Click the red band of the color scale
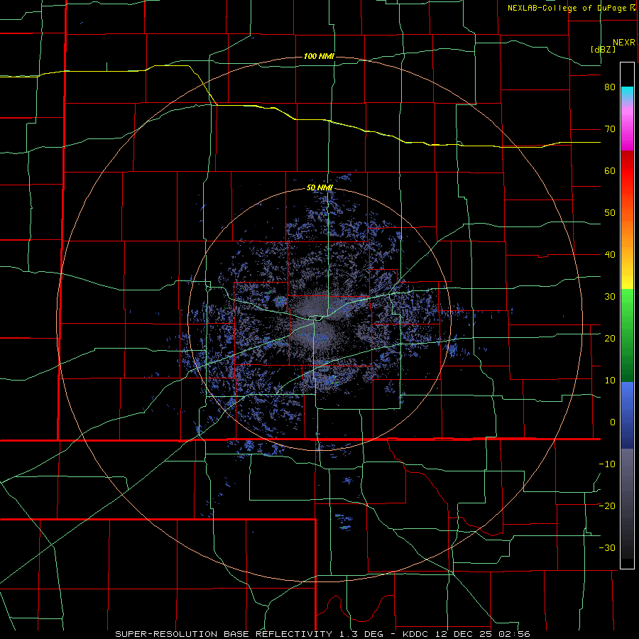 coord(627,171)
